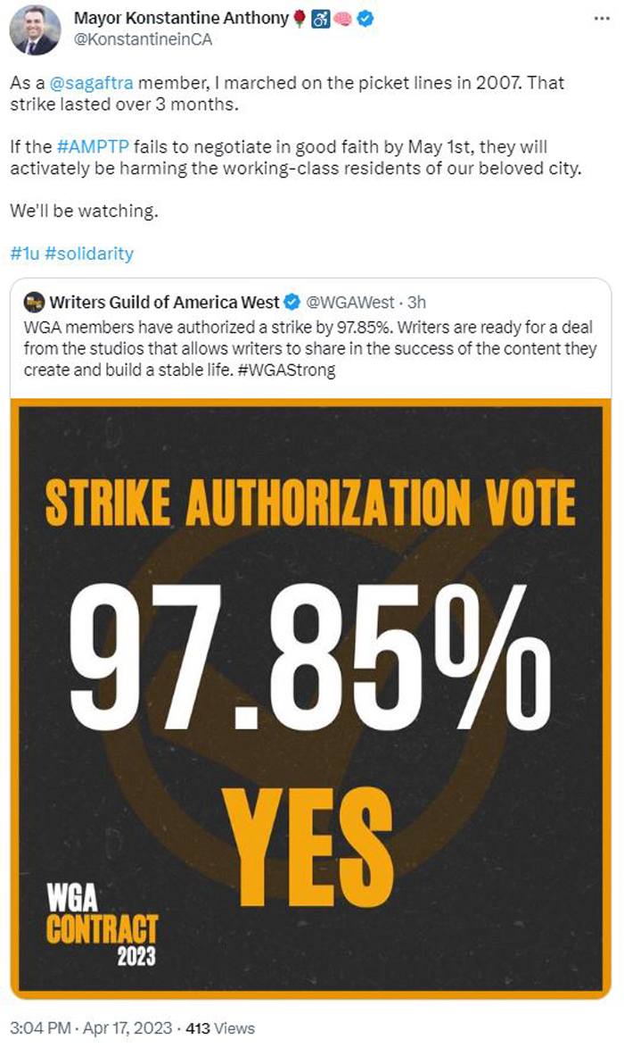The image size is (624, 1048).
Task: Open the #AMPTP hashtag
Action: click(x=93, y=146)
